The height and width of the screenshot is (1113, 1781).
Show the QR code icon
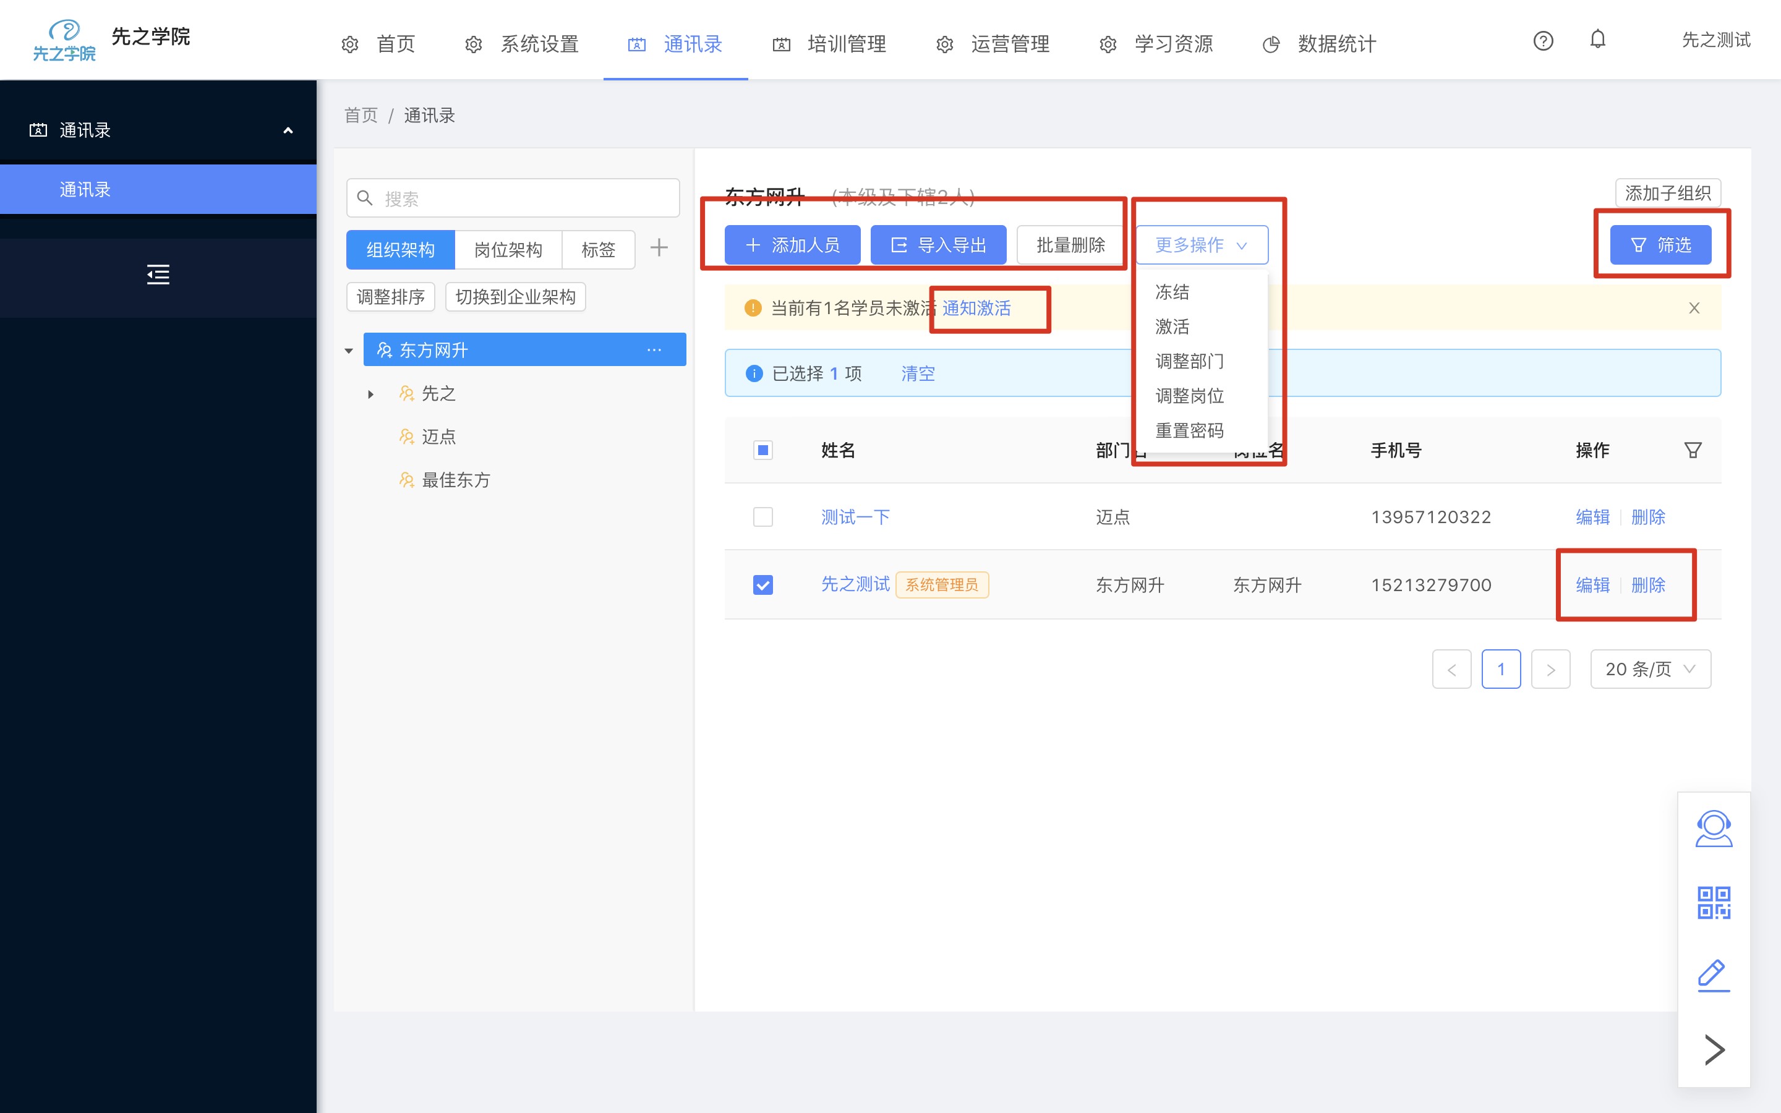pos(1714,903)
